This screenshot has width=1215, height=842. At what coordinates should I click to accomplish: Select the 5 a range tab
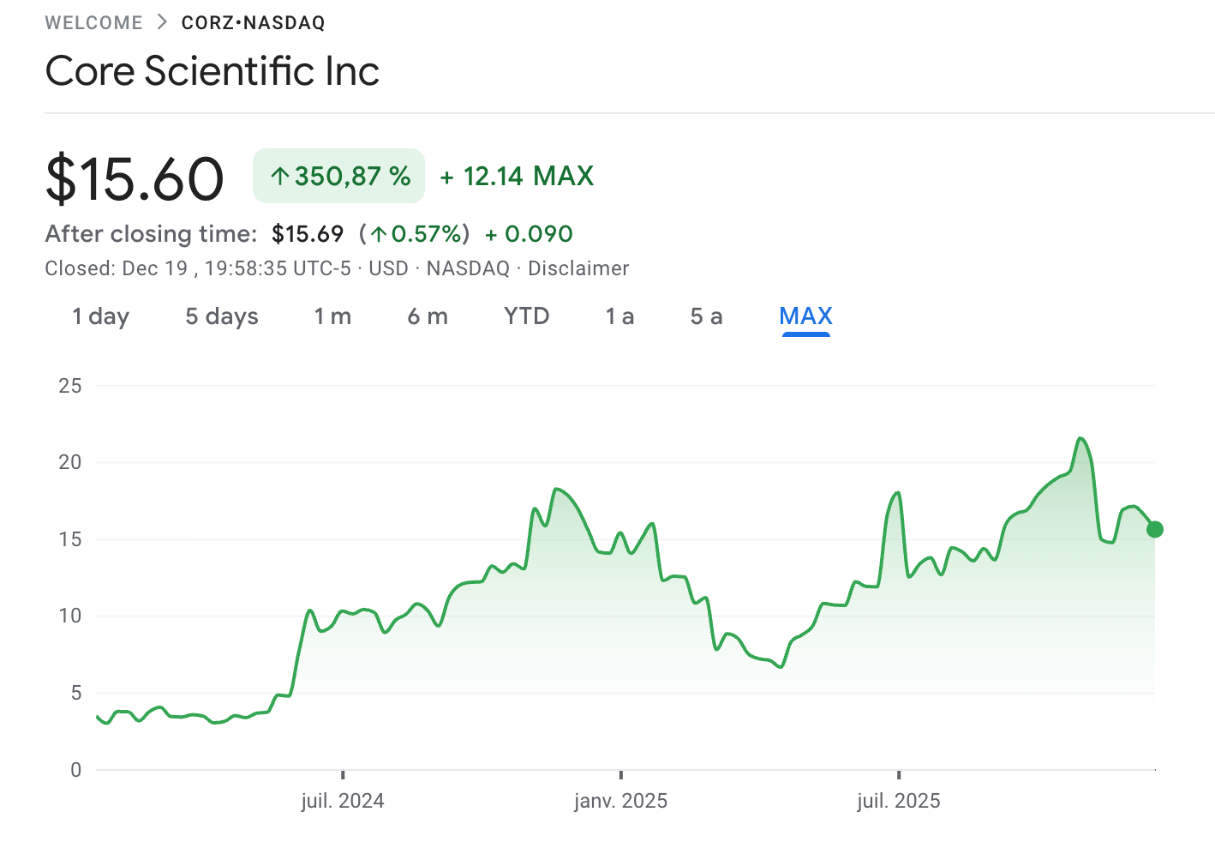pyautogui.click(x=707, y=316)
